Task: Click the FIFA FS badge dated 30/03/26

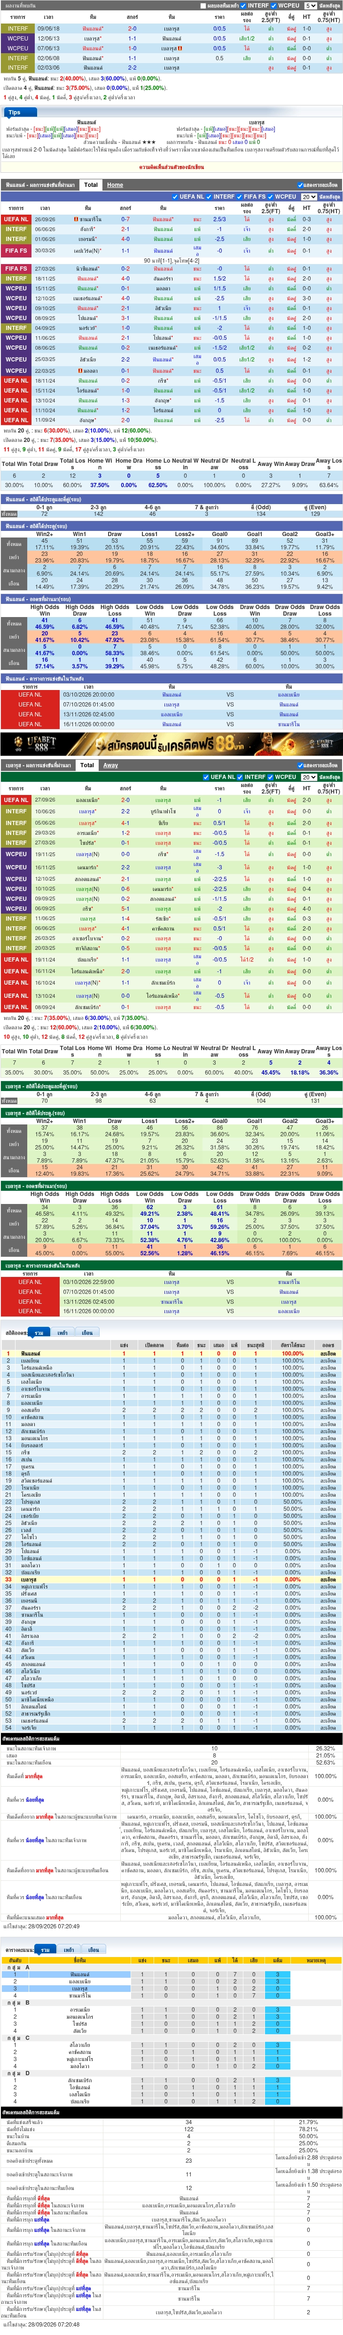Action: click(16, 250)
